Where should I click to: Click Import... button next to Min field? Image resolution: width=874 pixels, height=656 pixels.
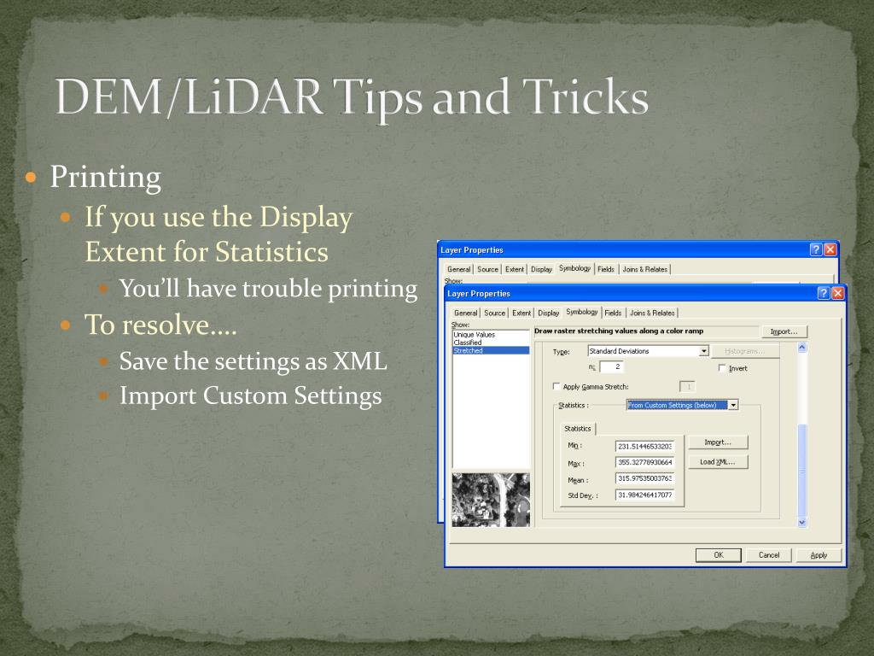pyautogui.click(x=718, y=442)
